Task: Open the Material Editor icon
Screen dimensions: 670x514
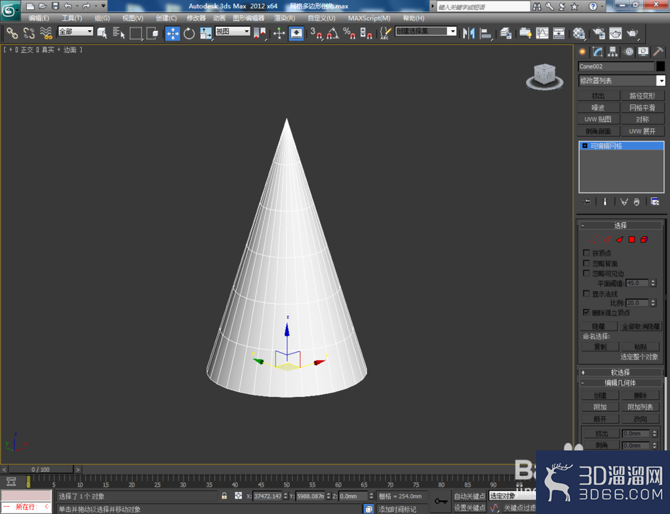Action: click(x=579, y=33)
